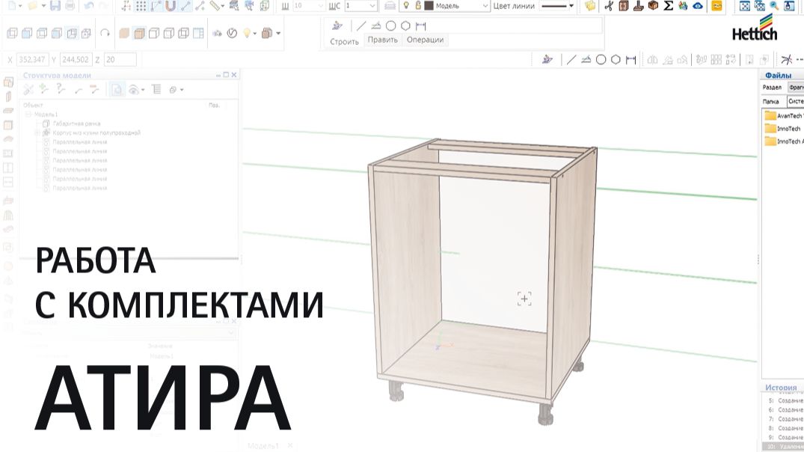804x452 pixels.
Task: Click the dark layer color swatch
Action: coord(429,6)
